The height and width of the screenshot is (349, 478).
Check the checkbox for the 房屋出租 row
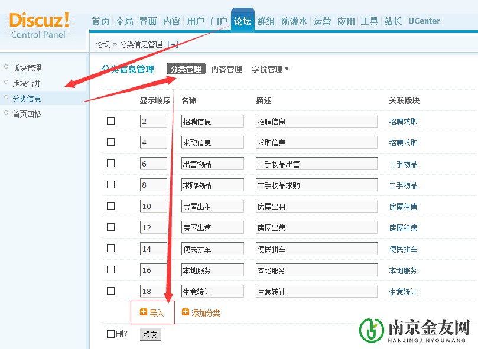tap(110, 206)
